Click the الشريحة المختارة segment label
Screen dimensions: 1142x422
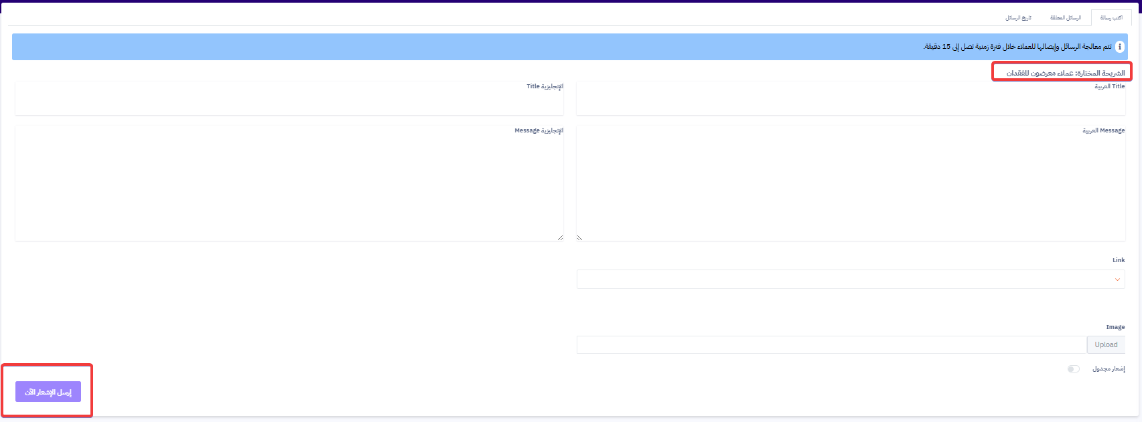click(1066, 72)
